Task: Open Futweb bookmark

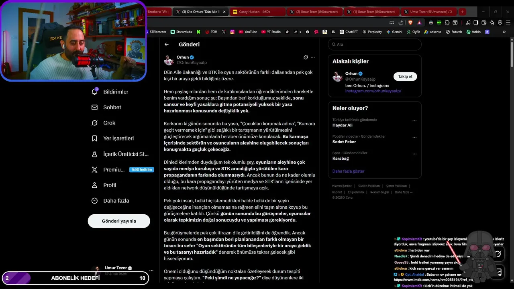Action: coord(454,32)
